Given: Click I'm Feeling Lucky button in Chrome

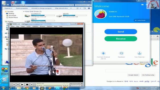Looking at the screenshot, I should pos(148,75).
